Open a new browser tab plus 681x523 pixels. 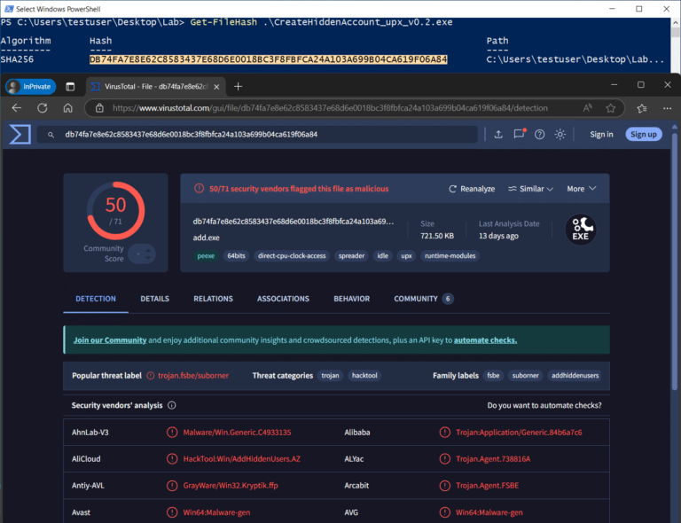(238, 86)
